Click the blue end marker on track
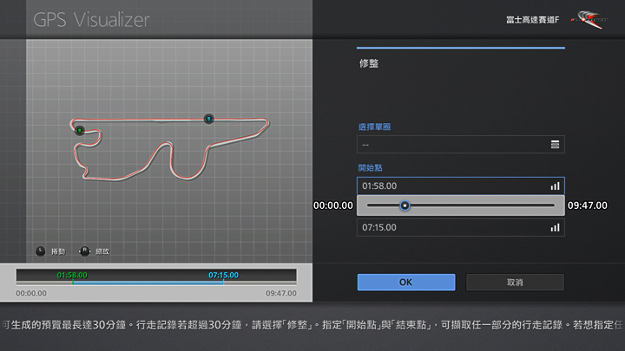 click(208, 119)
